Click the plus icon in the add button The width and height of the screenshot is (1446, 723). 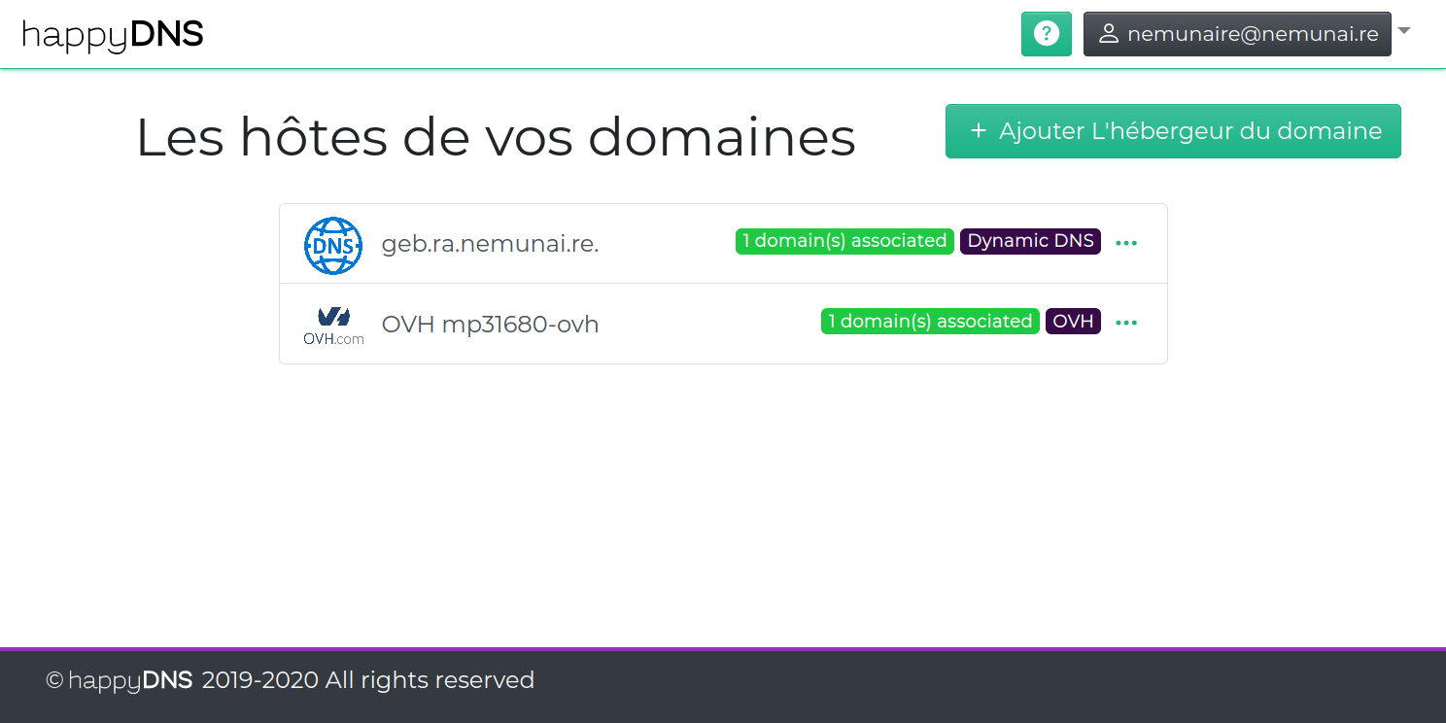(x=978, y=131)
